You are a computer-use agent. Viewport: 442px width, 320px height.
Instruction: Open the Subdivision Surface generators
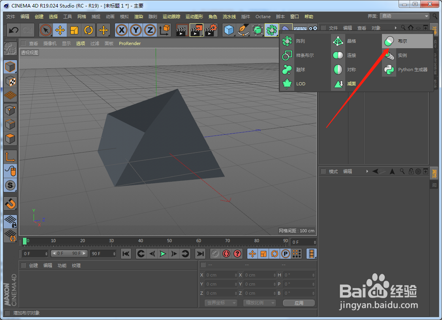258,30
